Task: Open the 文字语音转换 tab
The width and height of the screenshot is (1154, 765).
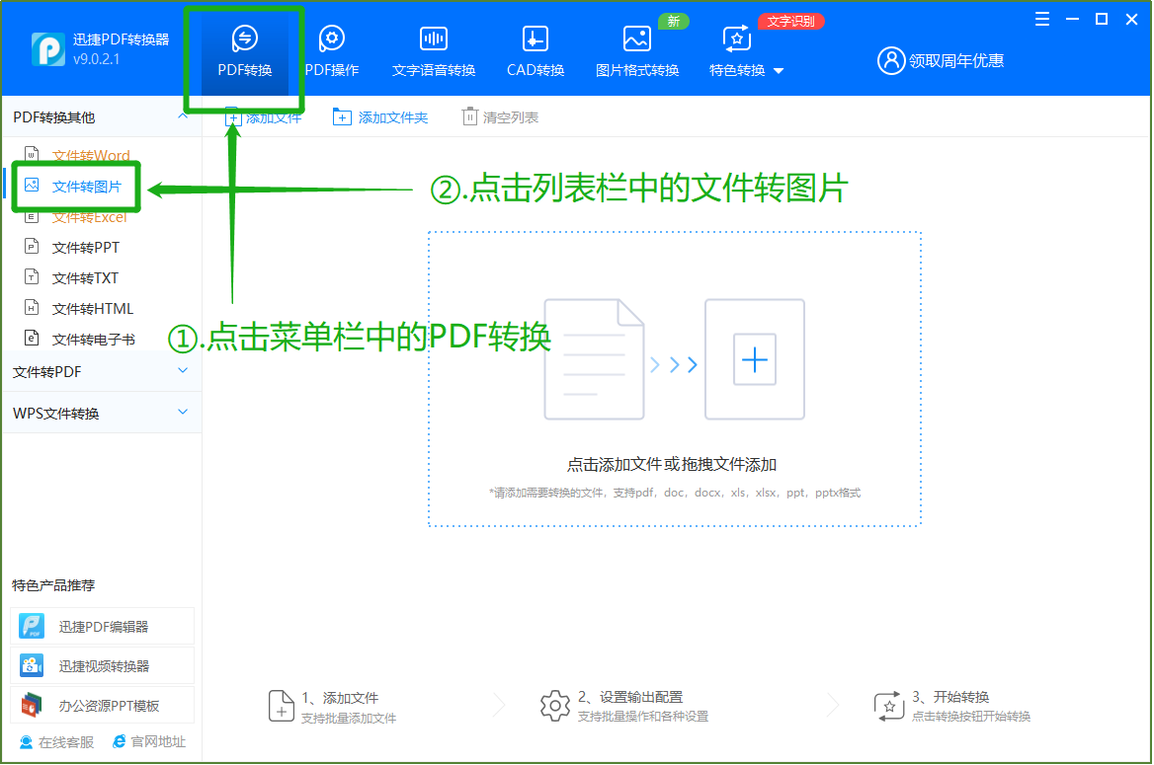Action: pyautogui.click(x=434, y=51)
